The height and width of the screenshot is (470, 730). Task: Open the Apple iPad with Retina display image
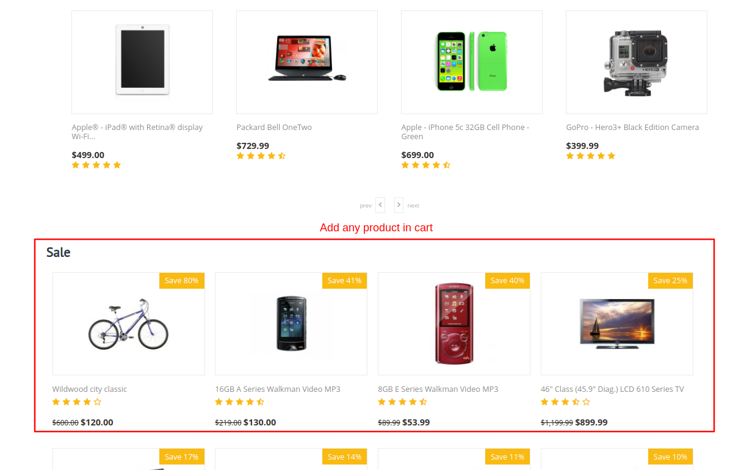[142, 61]
